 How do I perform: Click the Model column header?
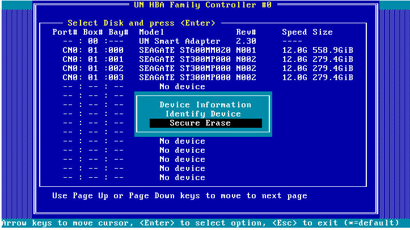click(x=151, y=32)
